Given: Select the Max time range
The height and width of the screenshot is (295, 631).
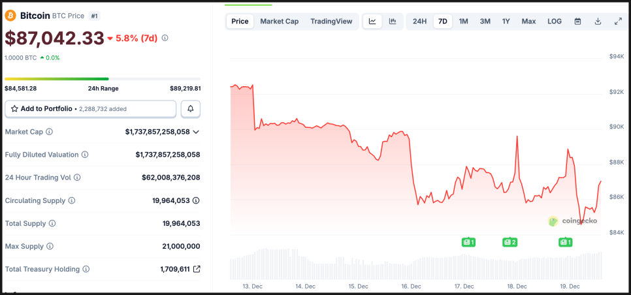Looking at the screenshot, I should pyautogui.click(x=528, y=22).
